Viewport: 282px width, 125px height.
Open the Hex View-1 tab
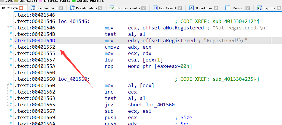(167, 8)
